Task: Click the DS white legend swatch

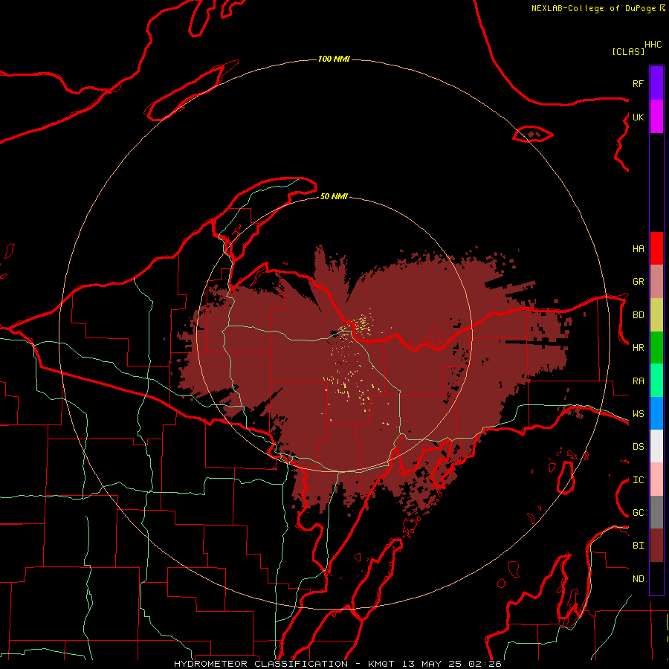Action: point(656,446)
